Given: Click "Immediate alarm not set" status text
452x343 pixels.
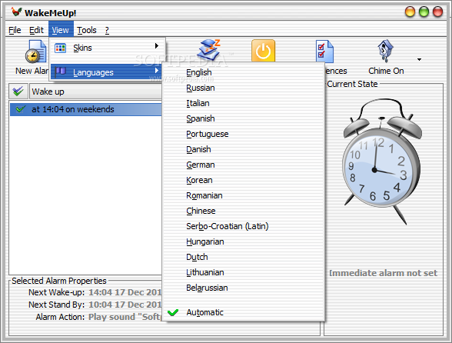Looking at the screenshot, I should click(383, 273).
